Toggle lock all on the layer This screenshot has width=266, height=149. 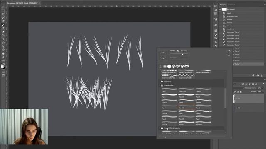[x=241, y=92]
